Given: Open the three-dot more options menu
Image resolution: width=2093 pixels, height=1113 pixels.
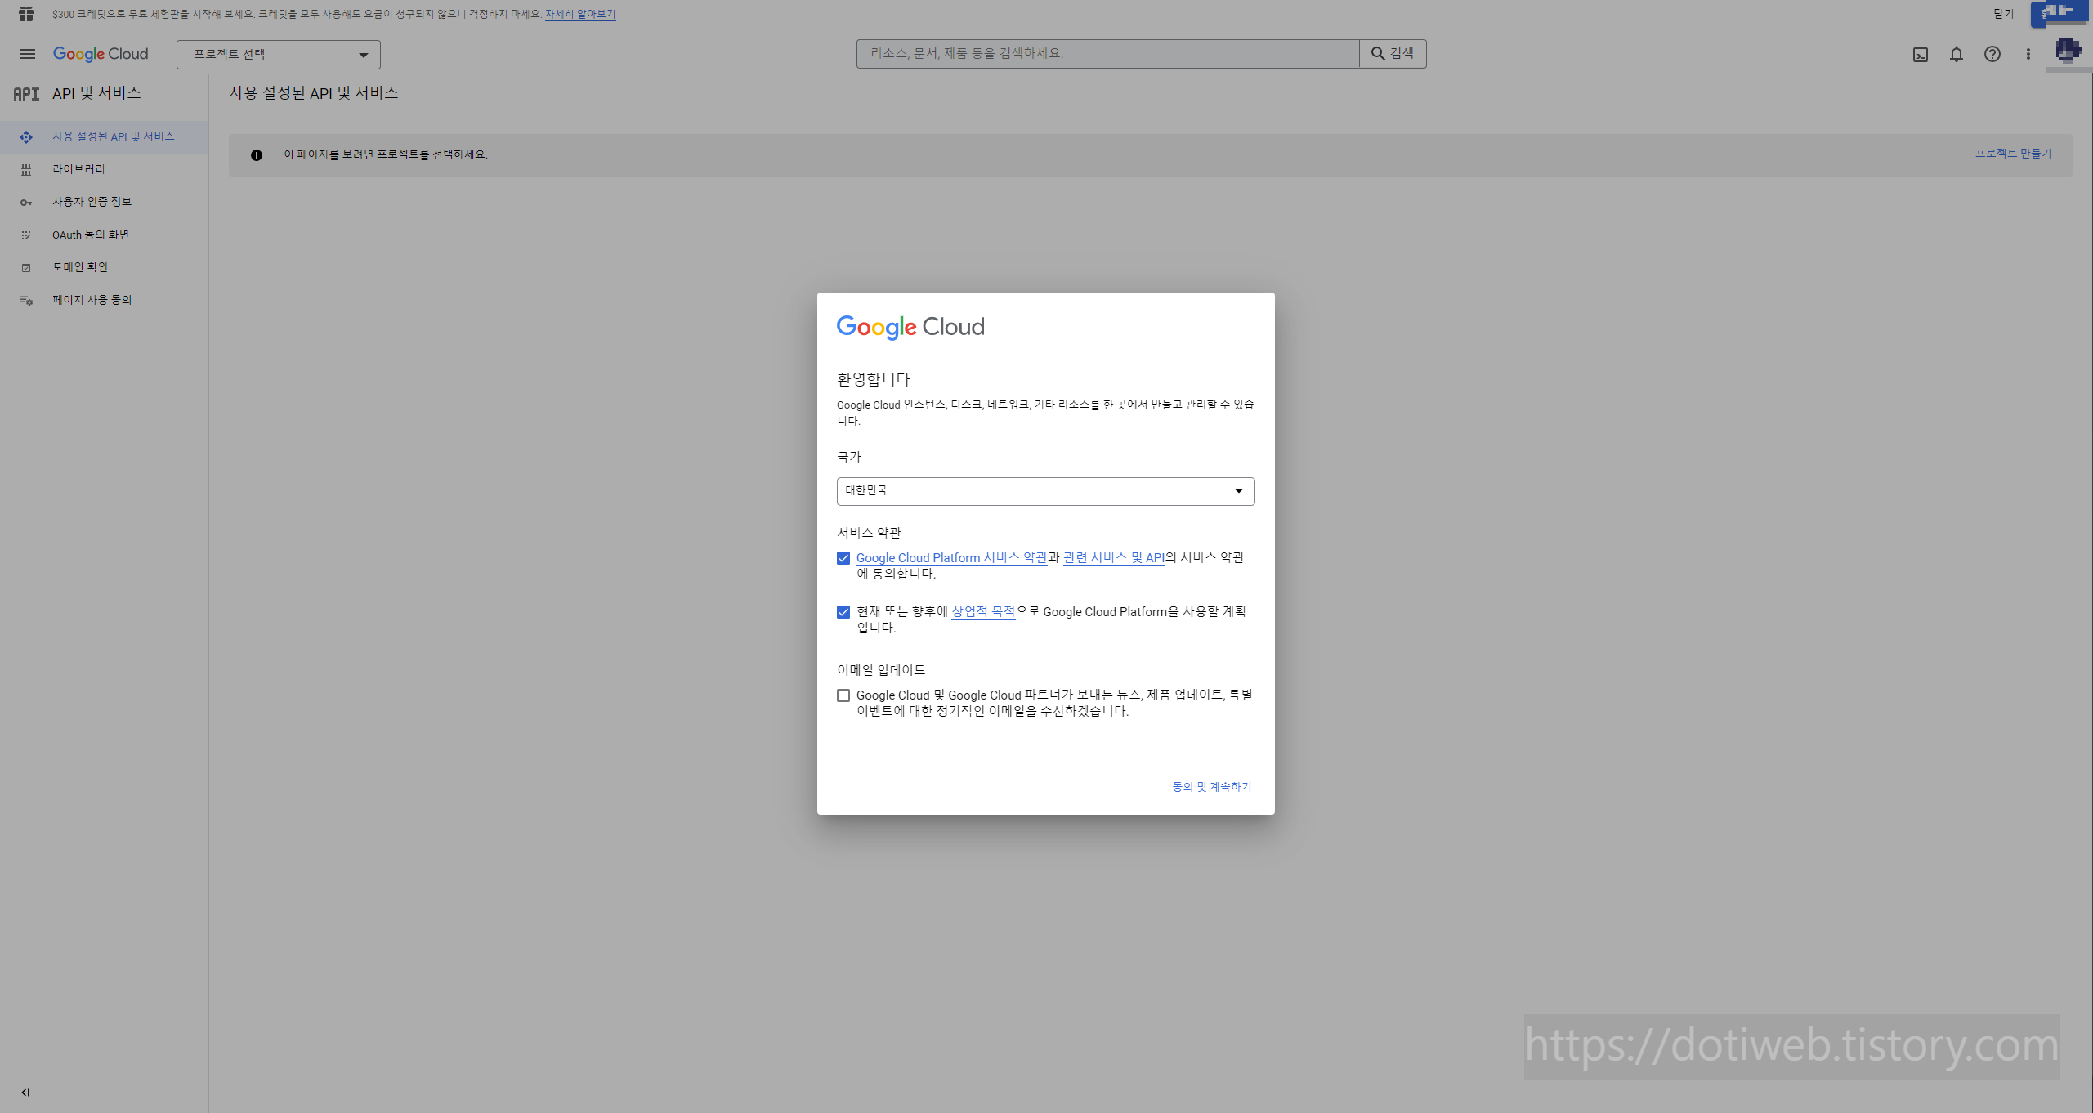Looking at the screenshot, I should (x=2028, y=55).
